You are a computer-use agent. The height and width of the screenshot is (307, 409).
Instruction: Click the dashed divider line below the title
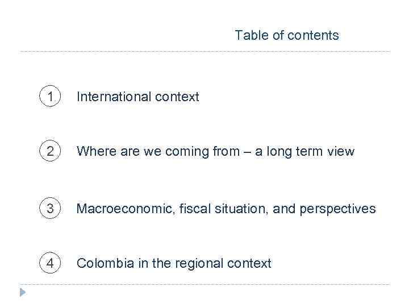204,52
